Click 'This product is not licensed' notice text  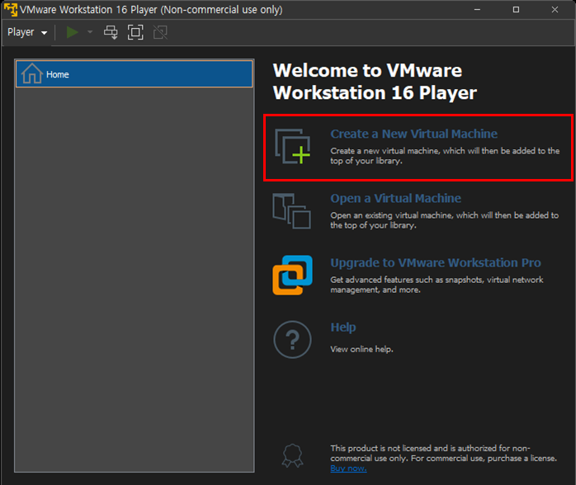pos(443,454)
